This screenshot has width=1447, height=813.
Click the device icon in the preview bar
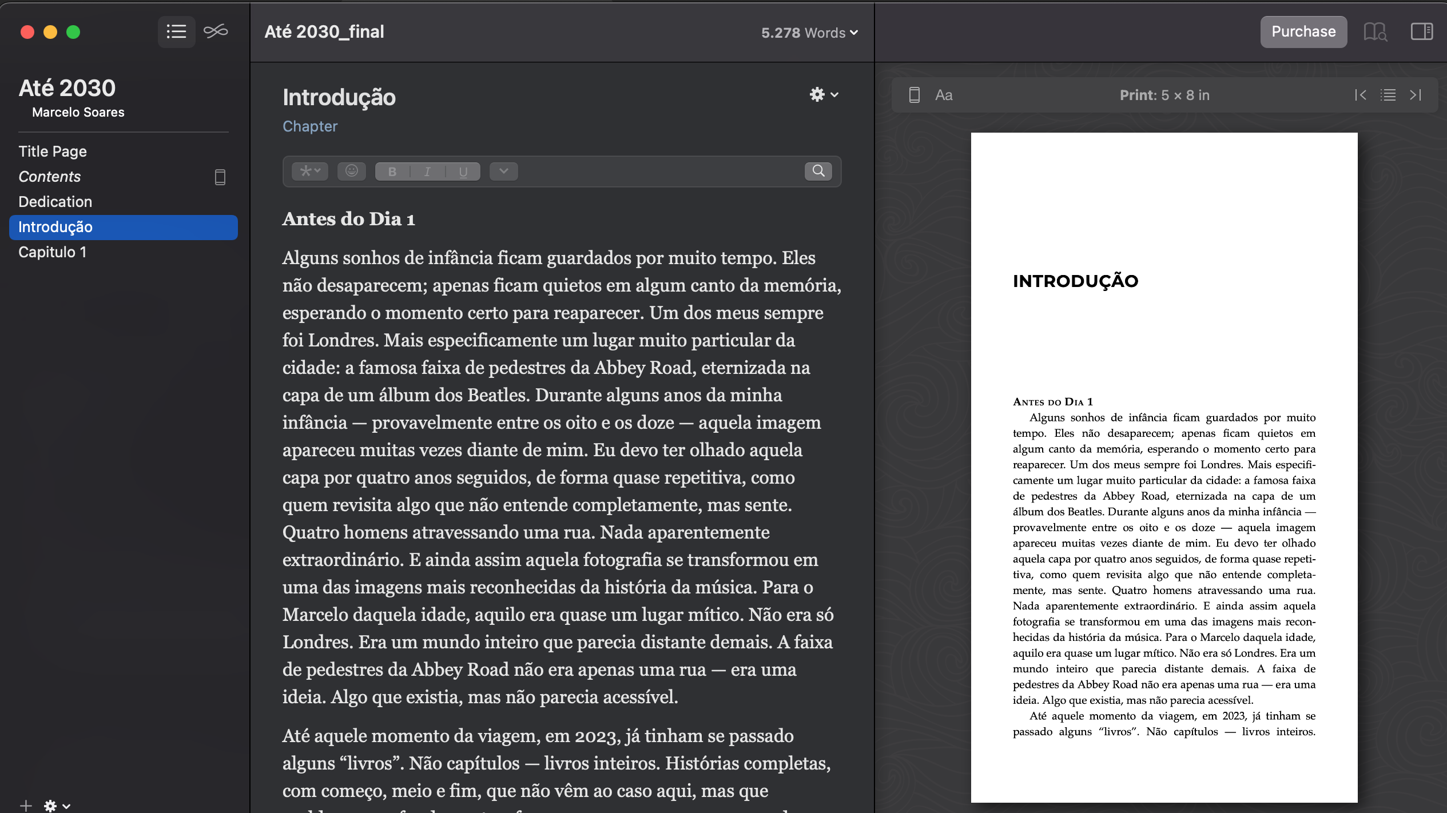pyautogui.click(x=914, y=95)
